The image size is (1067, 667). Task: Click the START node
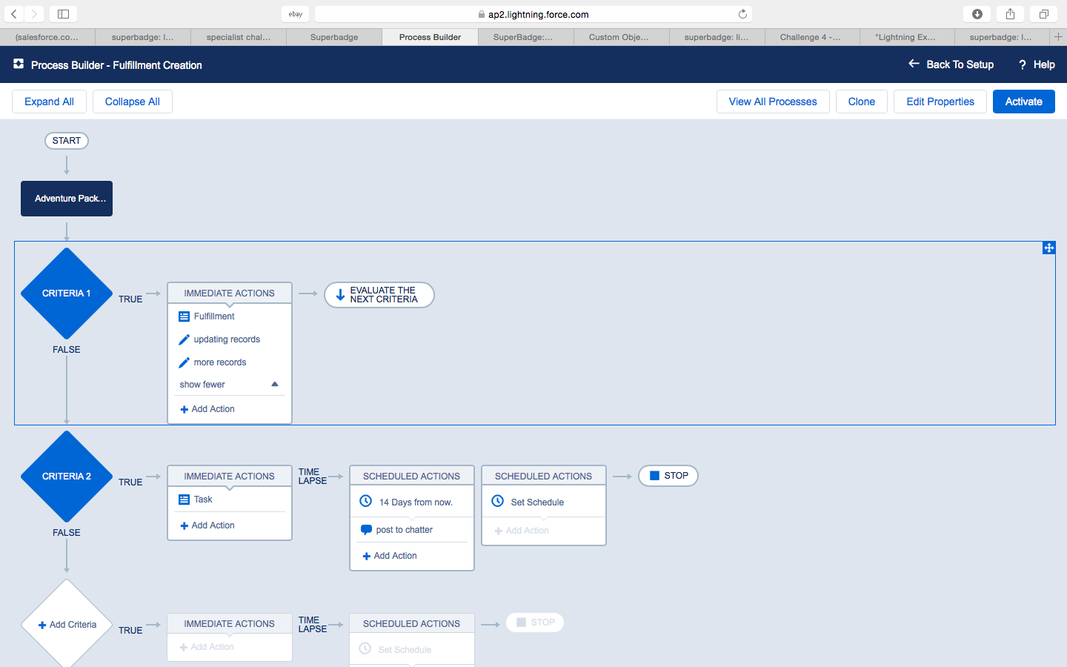67,141
